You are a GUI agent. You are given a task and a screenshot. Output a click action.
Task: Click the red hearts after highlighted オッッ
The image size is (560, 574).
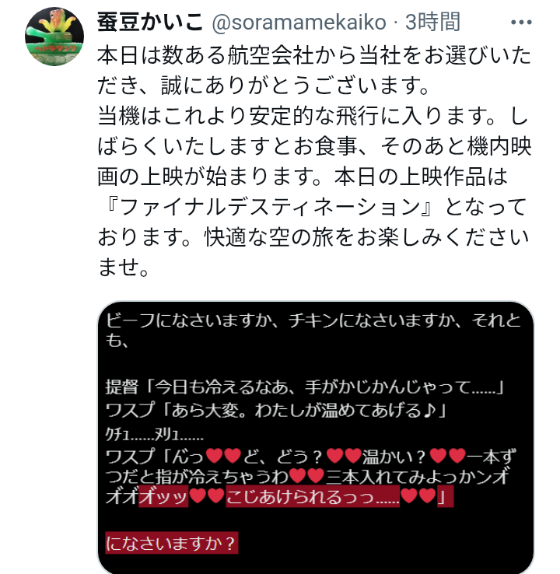coord(207,496)
